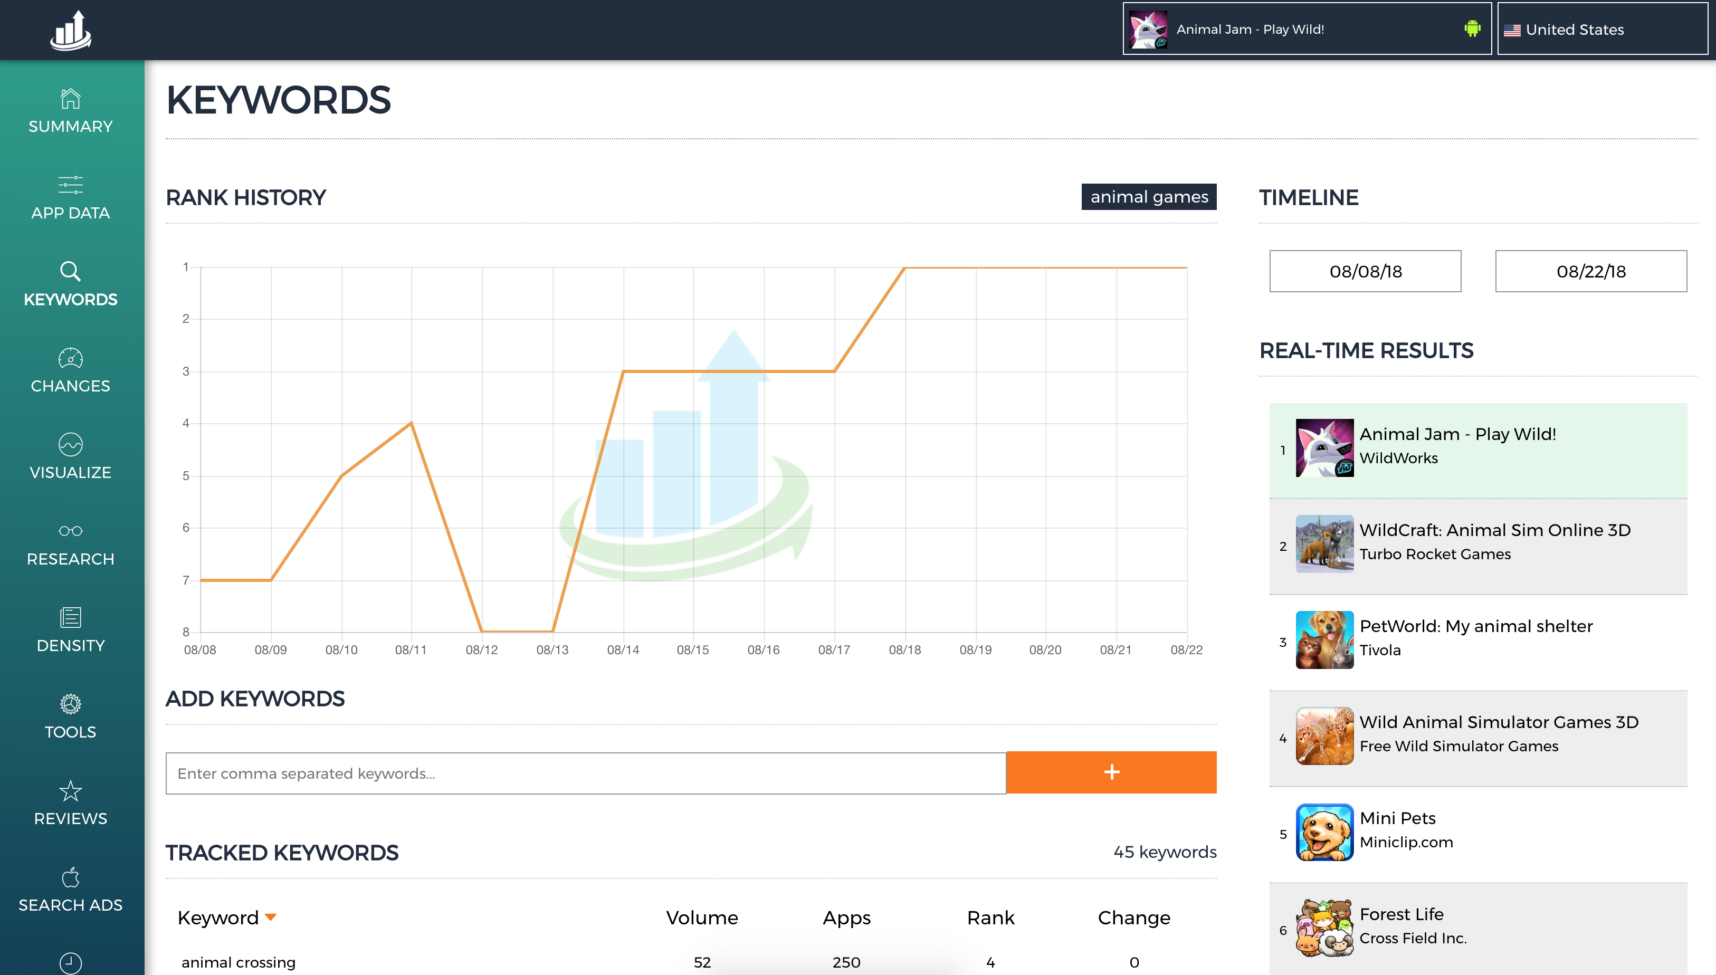Click the animal games keyword tag
The image size is (1716, 975).
point(1149,197)
